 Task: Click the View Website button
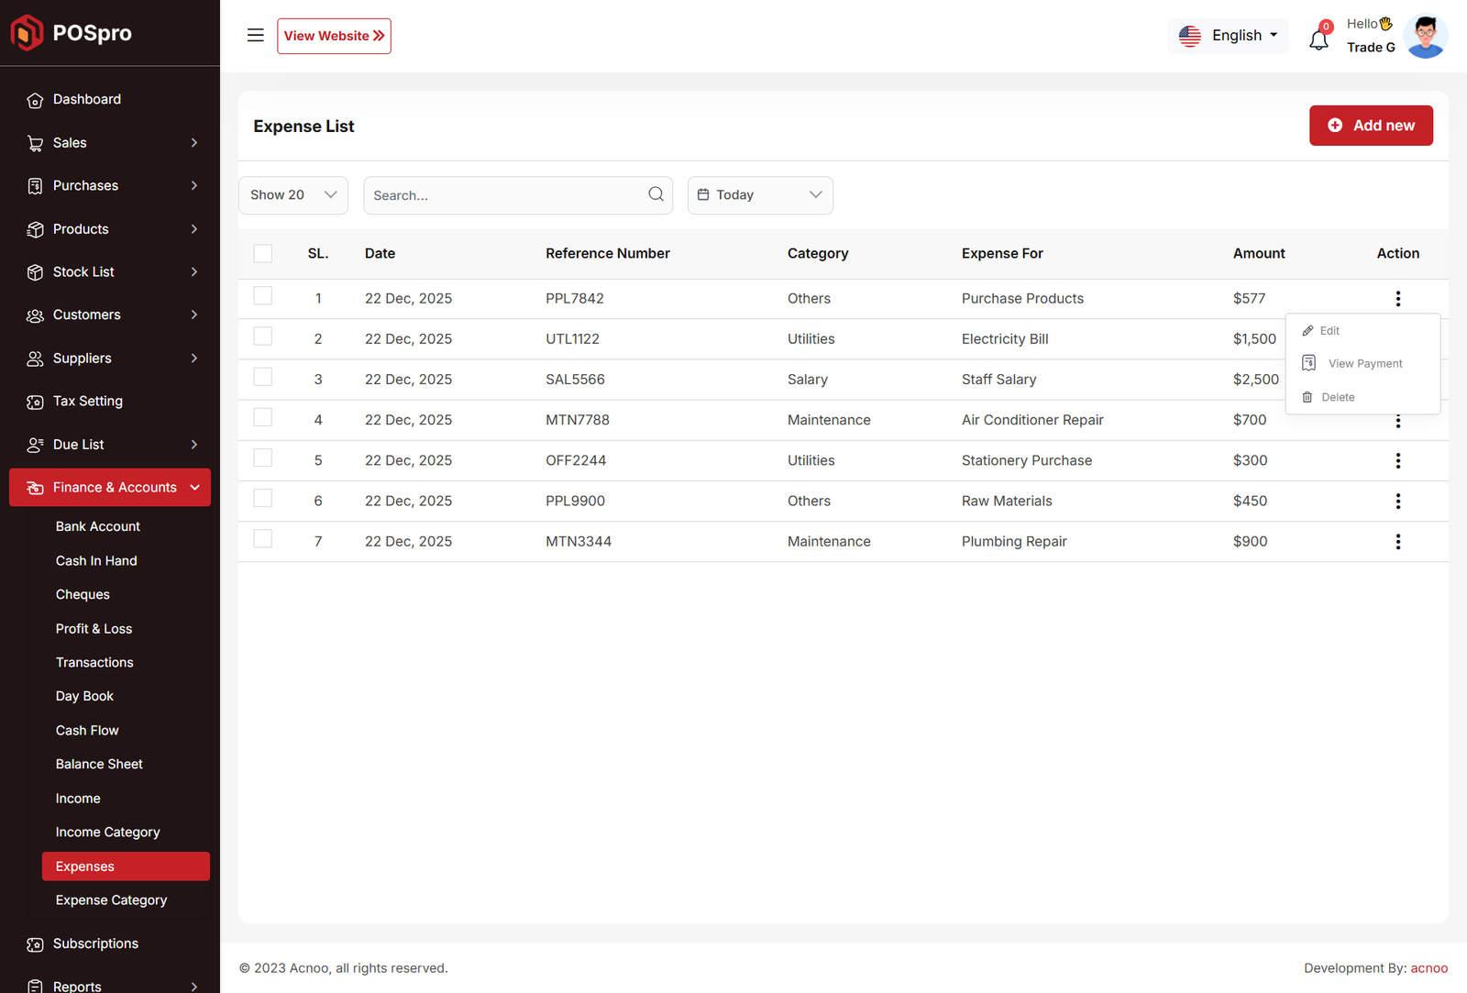tap(334, 36)
